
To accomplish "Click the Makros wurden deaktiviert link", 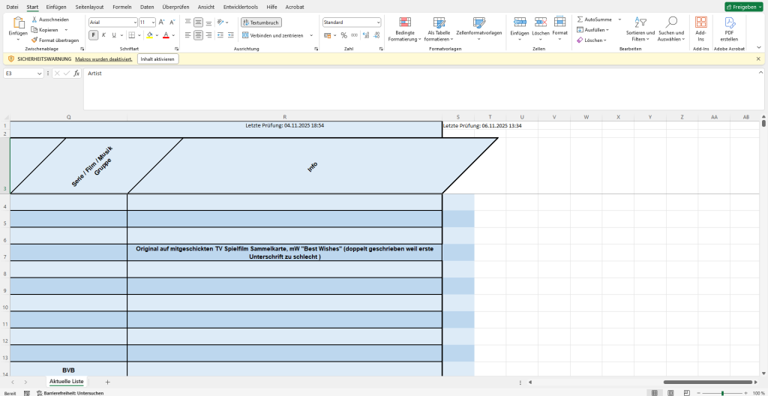I will (103, 58).
